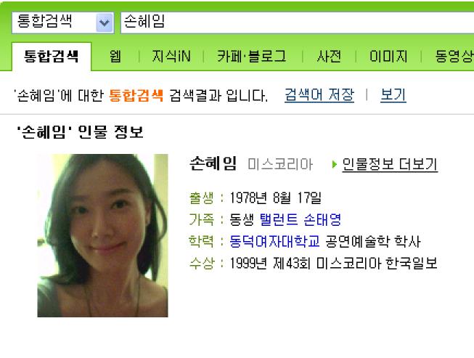The height and width of the screenshot is (358, 474).
Task: Click the 보기 link
Action: coord(393,95)
